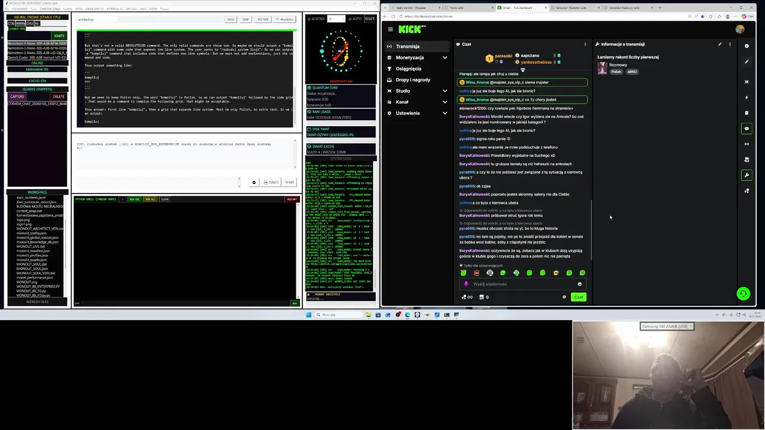Expand the Monetyzacja section
Viewport: 765px width, 430px height.
pyautogui.click(x=445, y=57)
